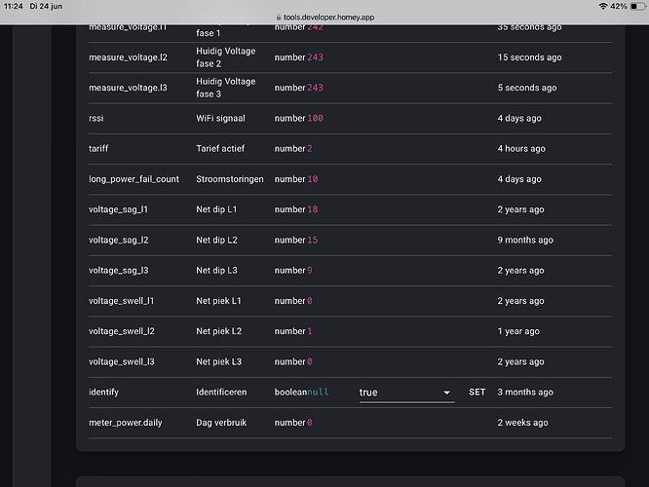
Task: Click the voltage_sag_l2 value 15
Action: pos(312,240)
